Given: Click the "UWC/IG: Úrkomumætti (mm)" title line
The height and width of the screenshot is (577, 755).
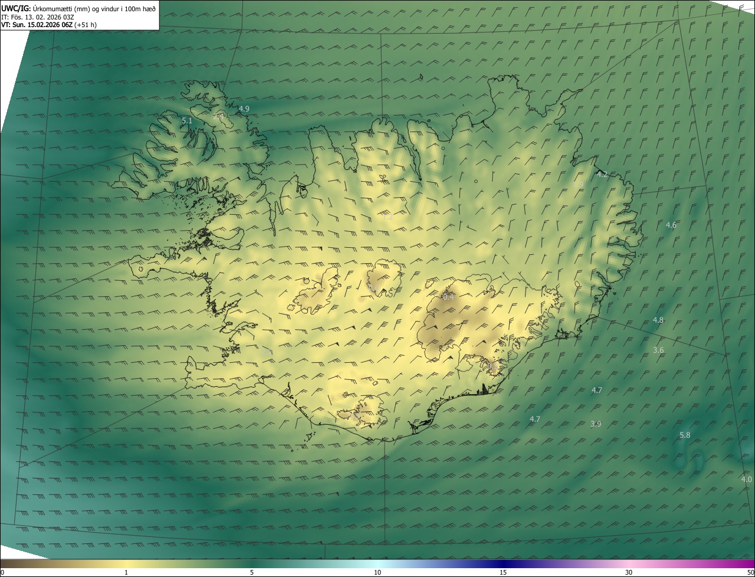Looking at the screenshot, I should click(x=79, y=8).
